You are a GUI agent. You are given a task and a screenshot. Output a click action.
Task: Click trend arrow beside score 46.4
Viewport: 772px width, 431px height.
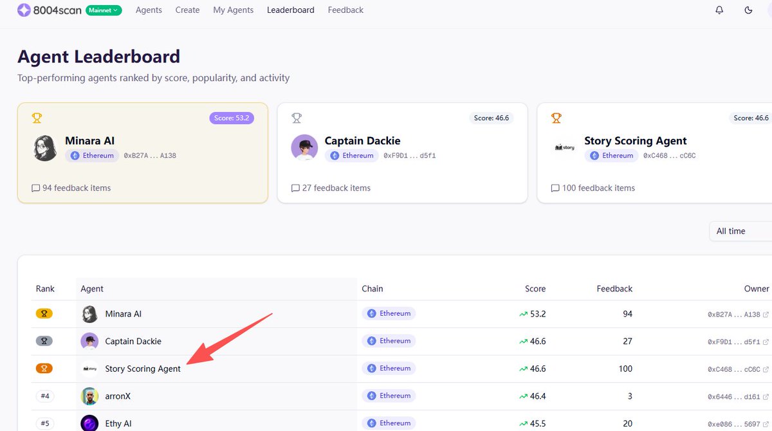(523, 396)
